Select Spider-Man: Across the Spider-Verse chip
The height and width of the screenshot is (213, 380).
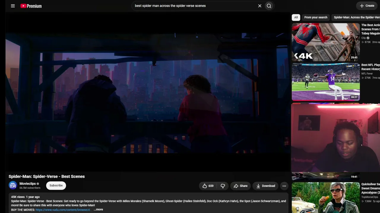click(x=356, y=17)
